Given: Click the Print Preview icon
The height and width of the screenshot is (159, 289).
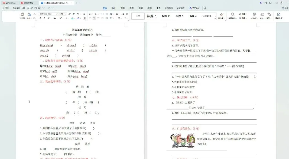Looking at the screenshot, I should (39, 8).
